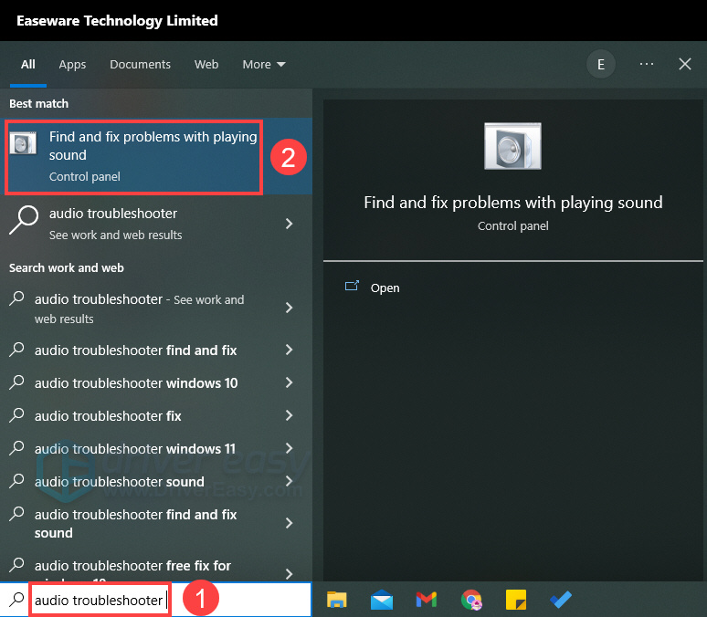
Task: Launch Google Chrome from the taskbar
Action: [x=471, y=600]
